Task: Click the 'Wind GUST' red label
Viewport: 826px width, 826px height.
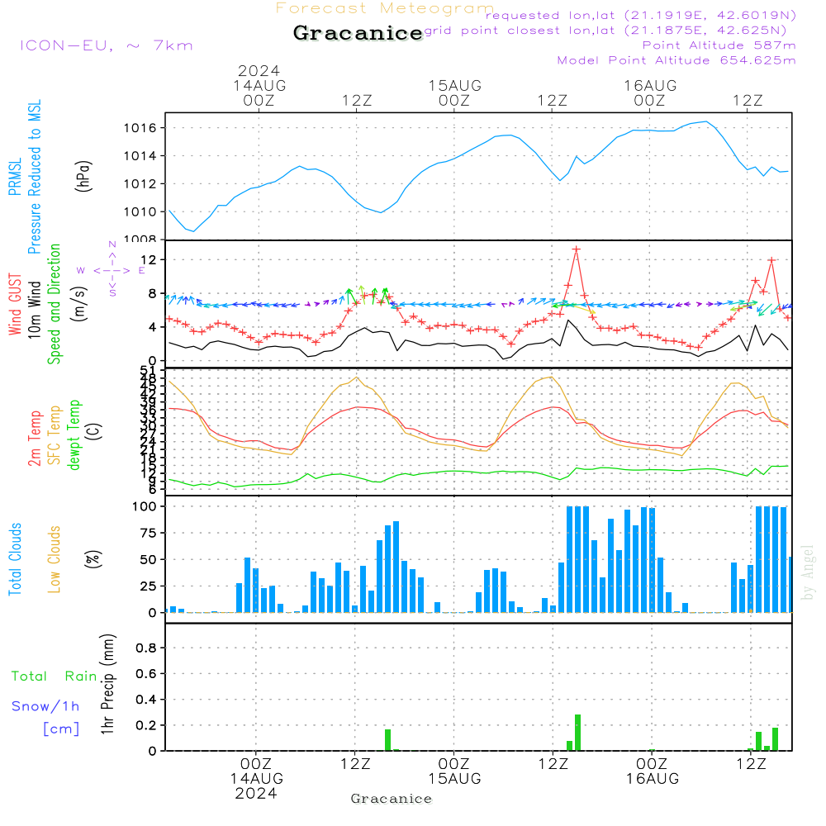Action: [x=15, y=305]
